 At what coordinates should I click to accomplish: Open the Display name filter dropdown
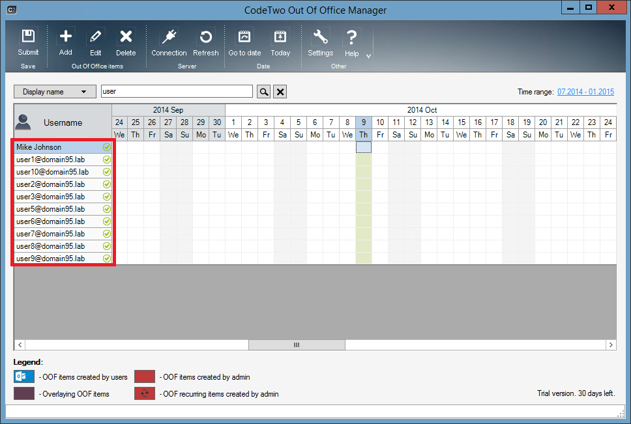[55, 92]
